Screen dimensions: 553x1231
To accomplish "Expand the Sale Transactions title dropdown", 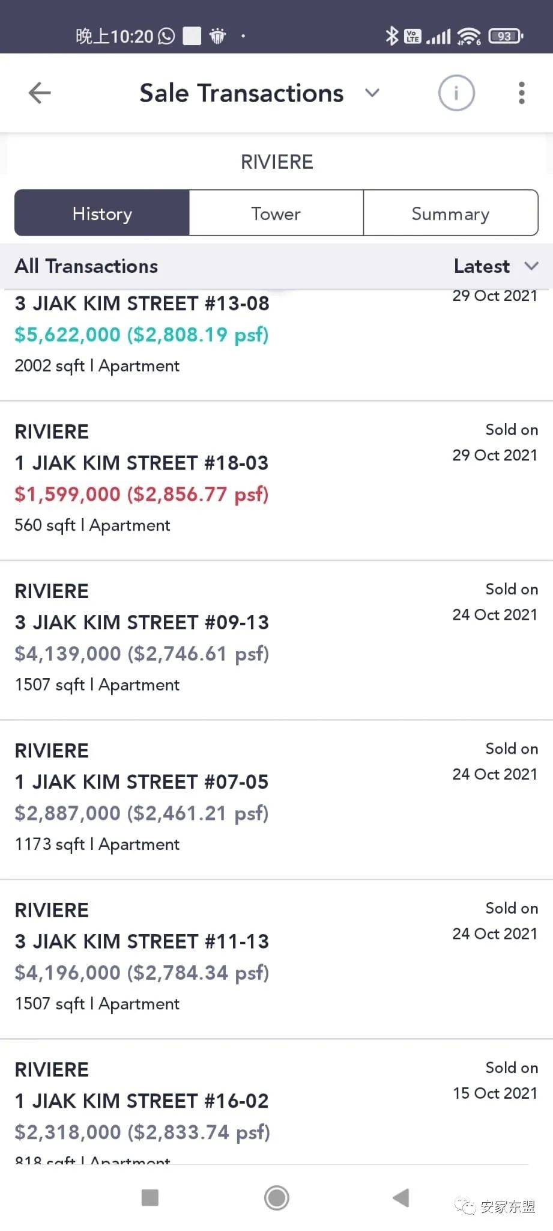I will click(x=372, y=93).
